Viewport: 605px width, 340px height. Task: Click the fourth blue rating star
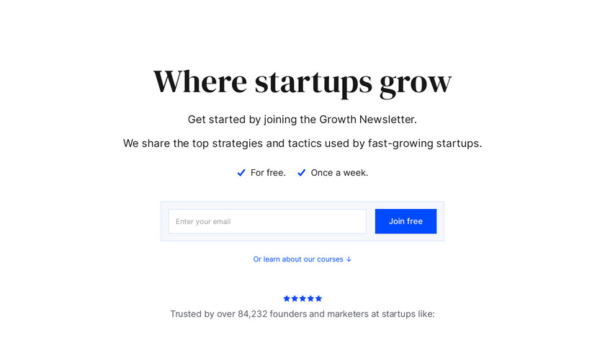point(310,298)
